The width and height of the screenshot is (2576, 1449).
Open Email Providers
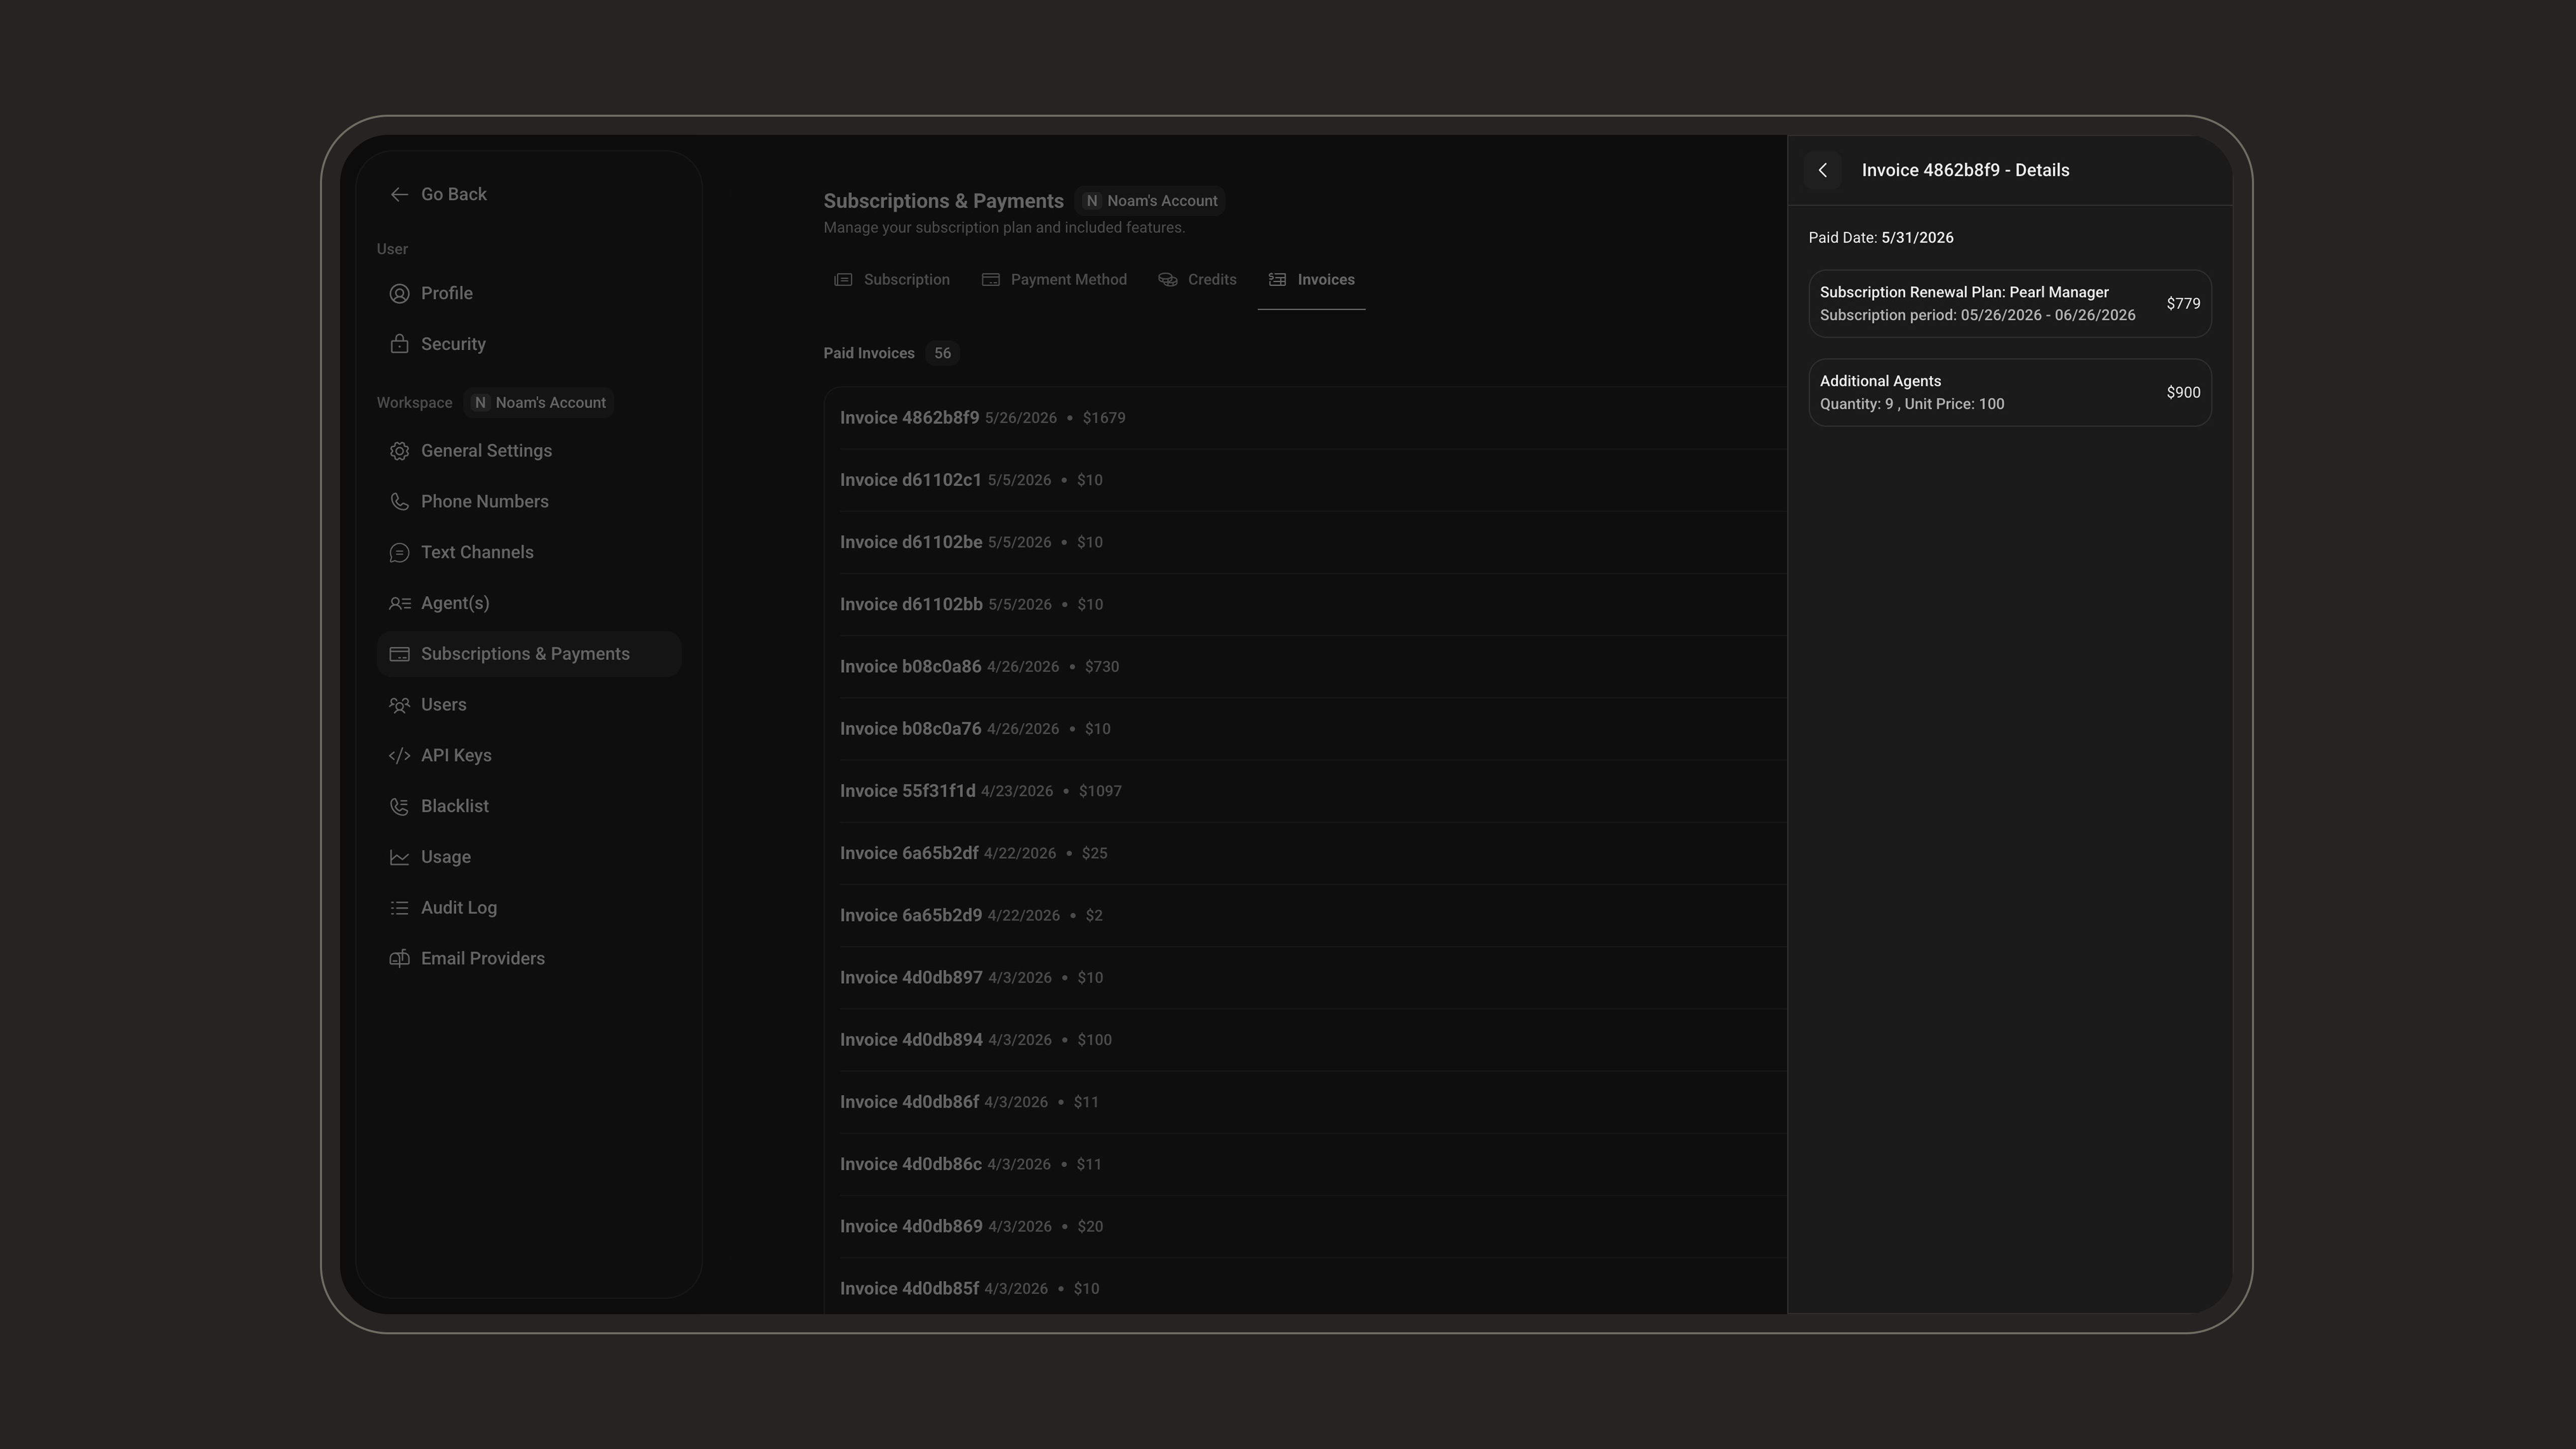529,959
